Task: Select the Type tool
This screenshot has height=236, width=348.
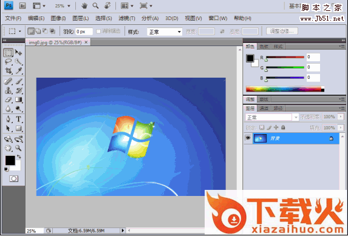Action: (18, 119)
